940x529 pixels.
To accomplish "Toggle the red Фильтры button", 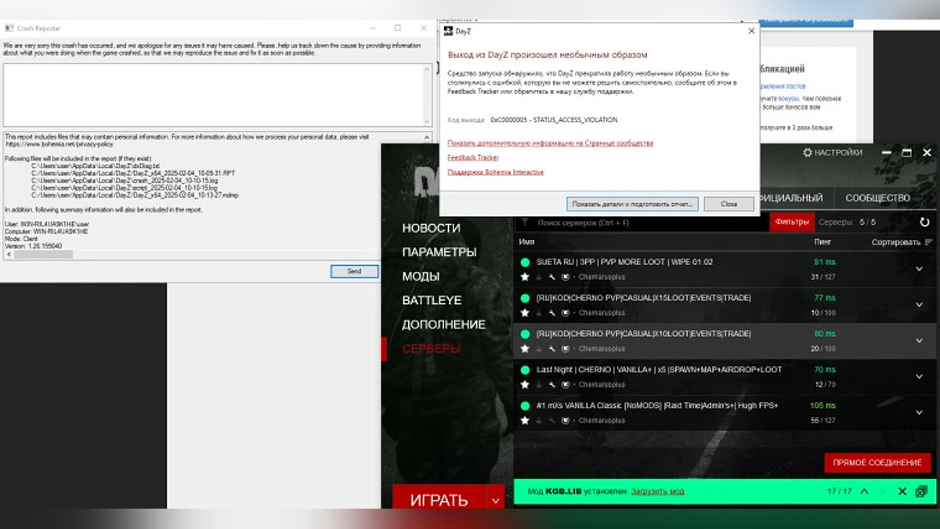I will tap(791, 222).
